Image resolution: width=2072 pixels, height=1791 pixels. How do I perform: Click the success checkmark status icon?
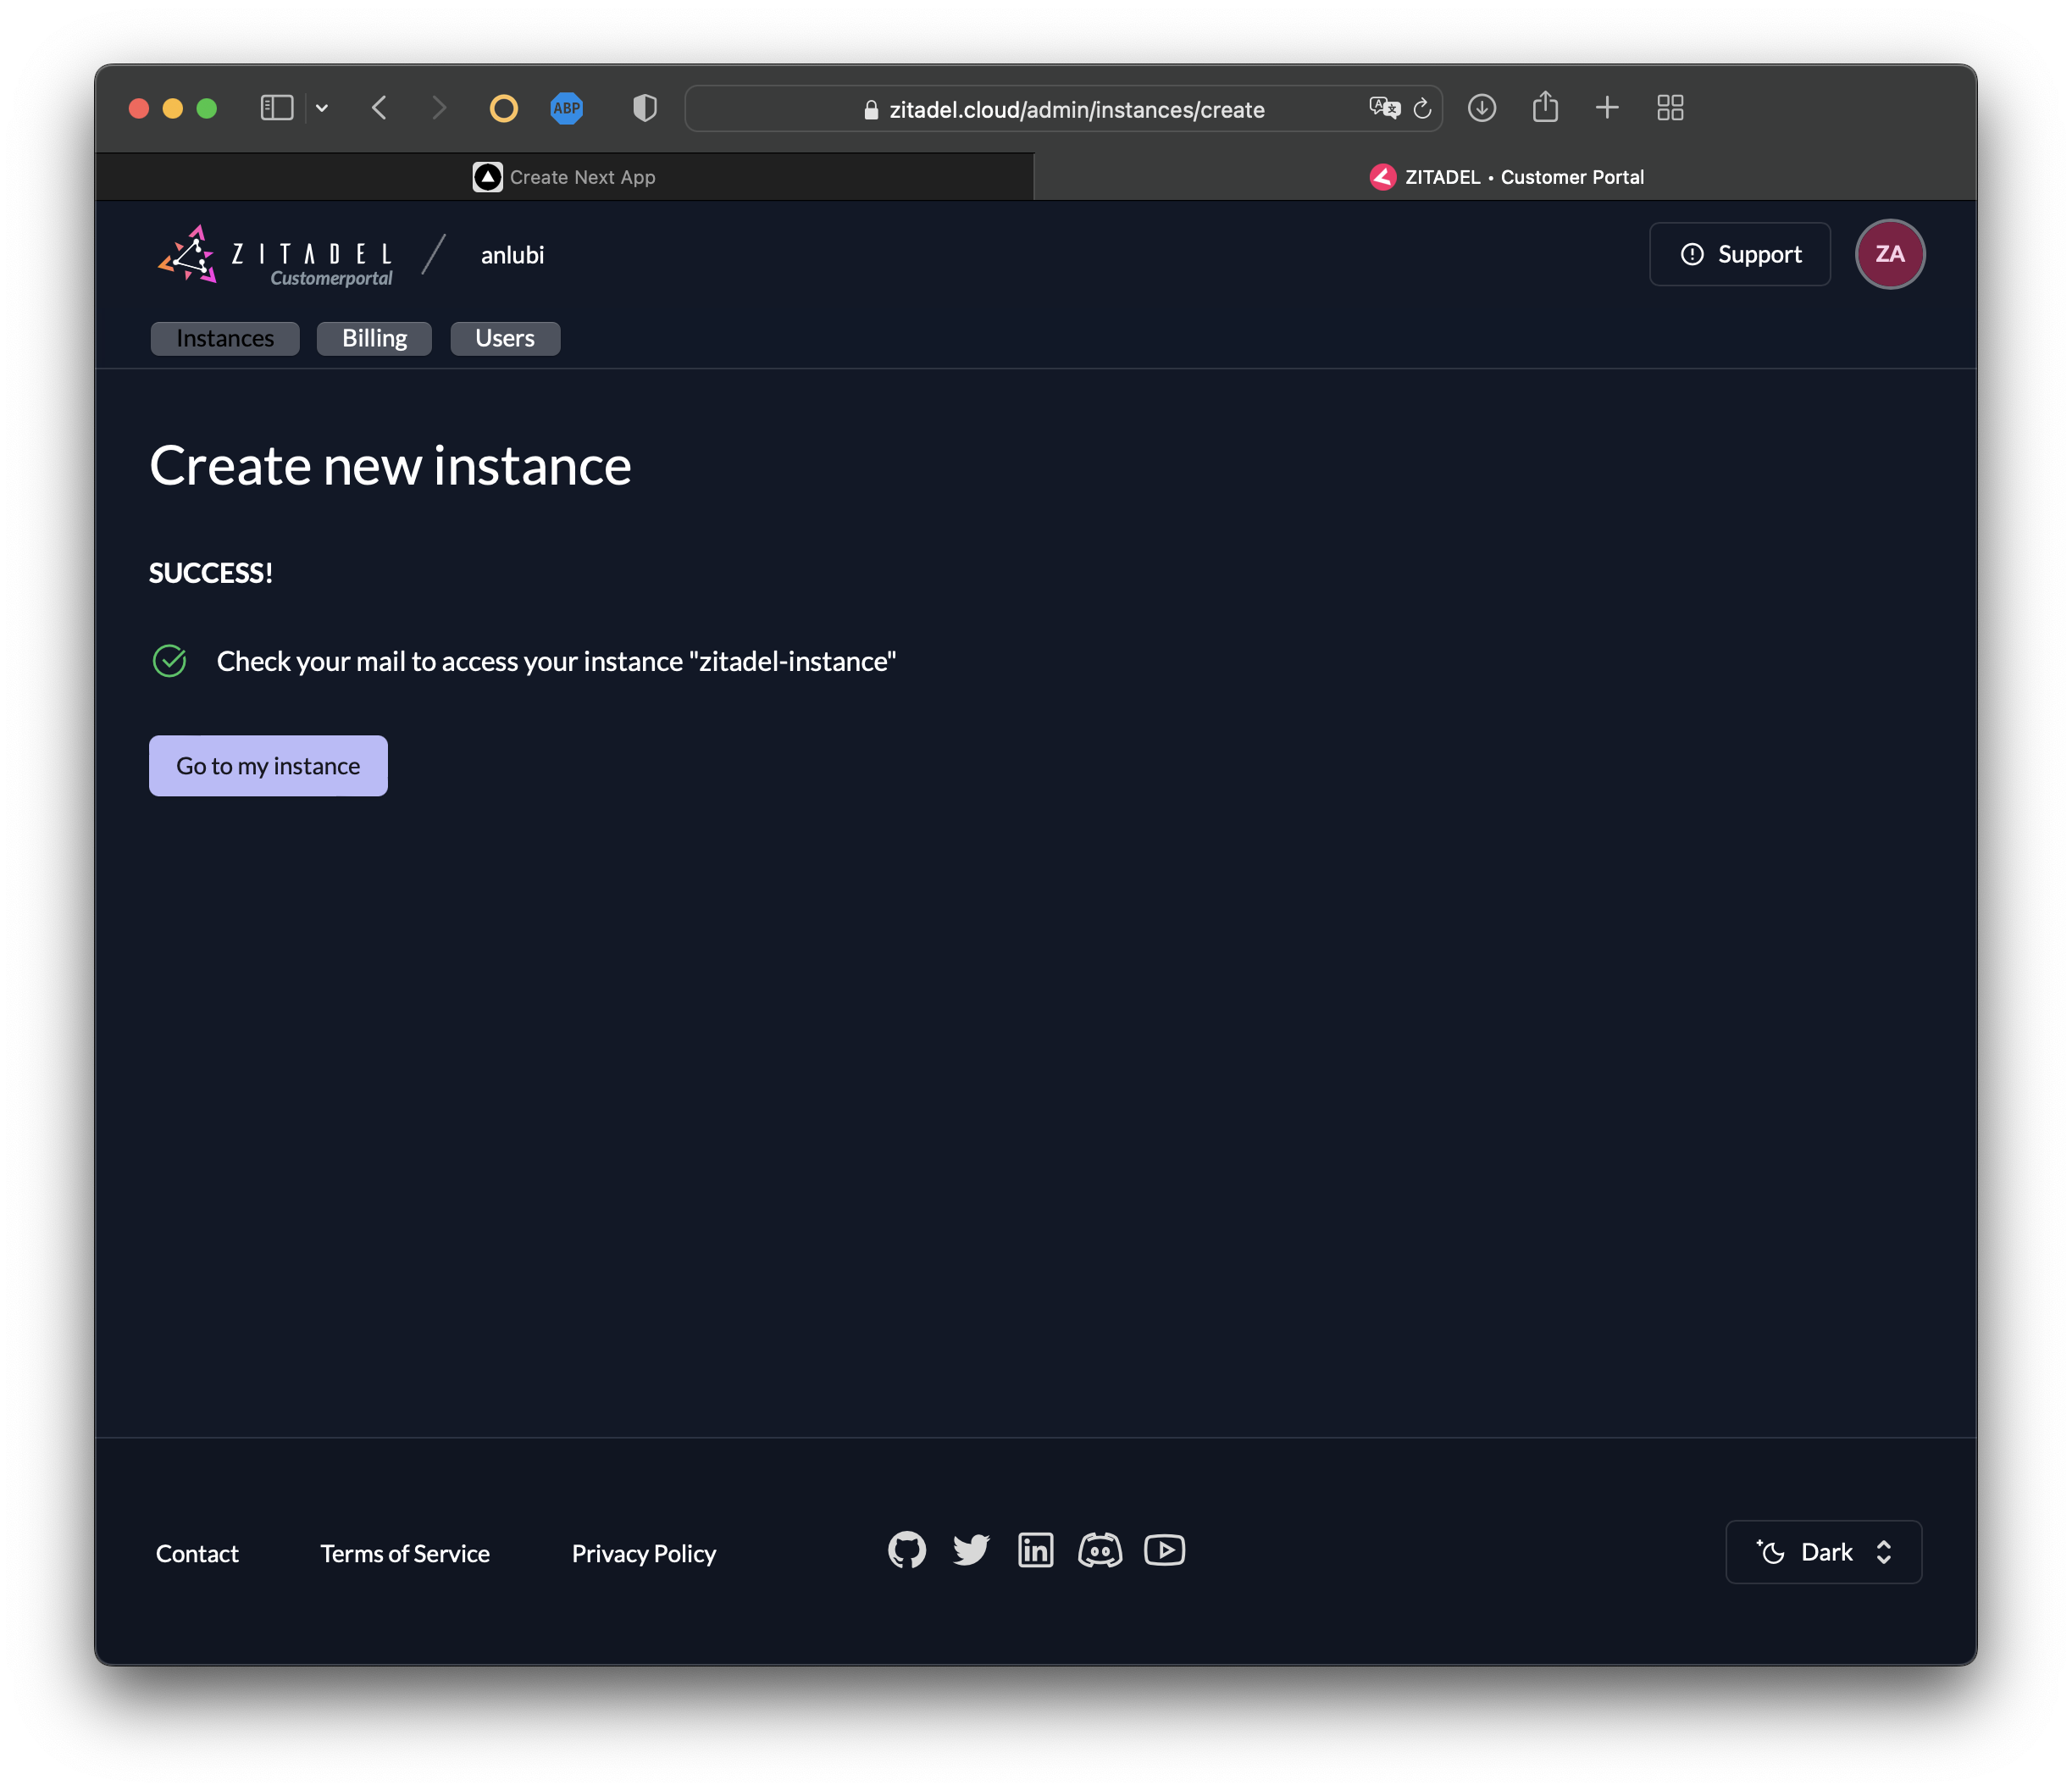pos(169,661)
